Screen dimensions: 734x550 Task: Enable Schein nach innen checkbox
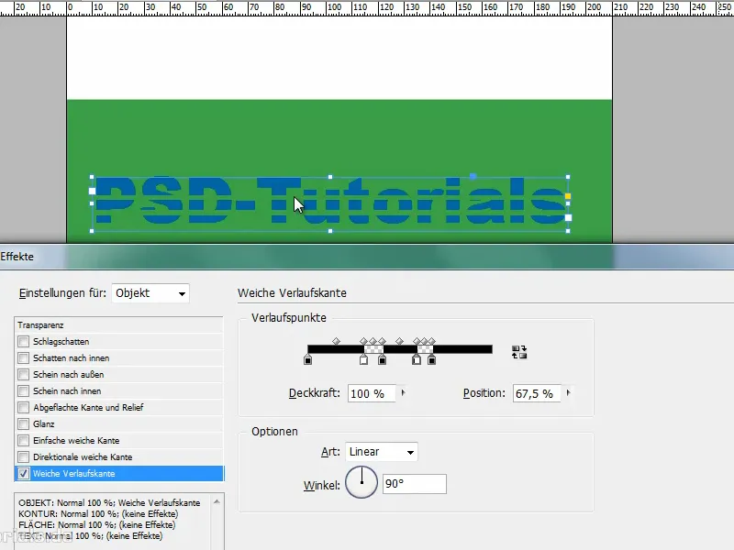point(24,391)
